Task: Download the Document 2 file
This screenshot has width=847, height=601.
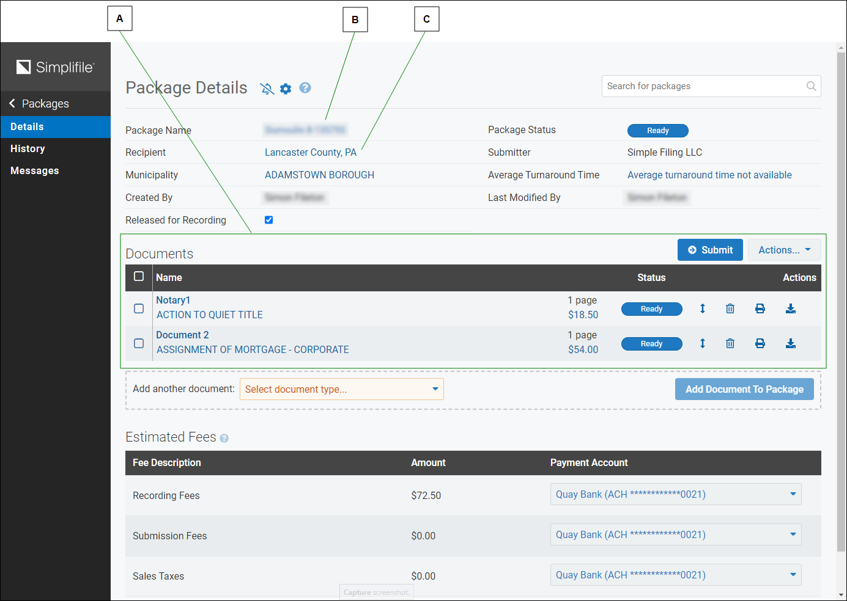Action: pyautogui.click(x=790, y=344)
